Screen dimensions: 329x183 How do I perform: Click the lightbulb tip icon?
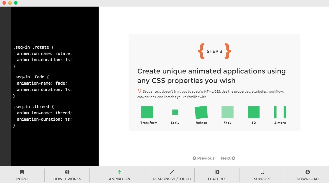coord(139,91)
